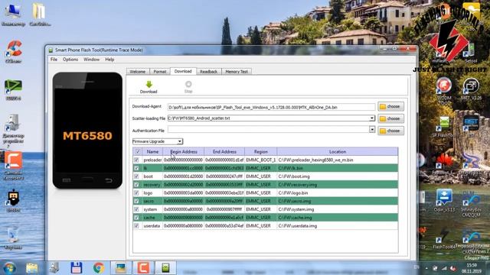The width and height of the screenshot is (490, 275).
Task: Toggle the select-all checkbox in table header
Action: point(138,152)
